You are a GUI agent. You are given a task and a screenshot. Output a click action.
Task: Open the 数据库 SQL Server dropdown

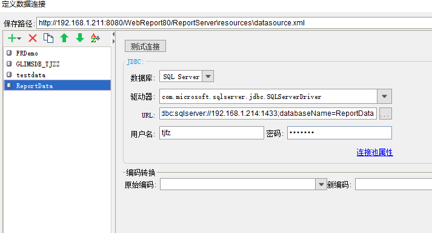point(208,76)
